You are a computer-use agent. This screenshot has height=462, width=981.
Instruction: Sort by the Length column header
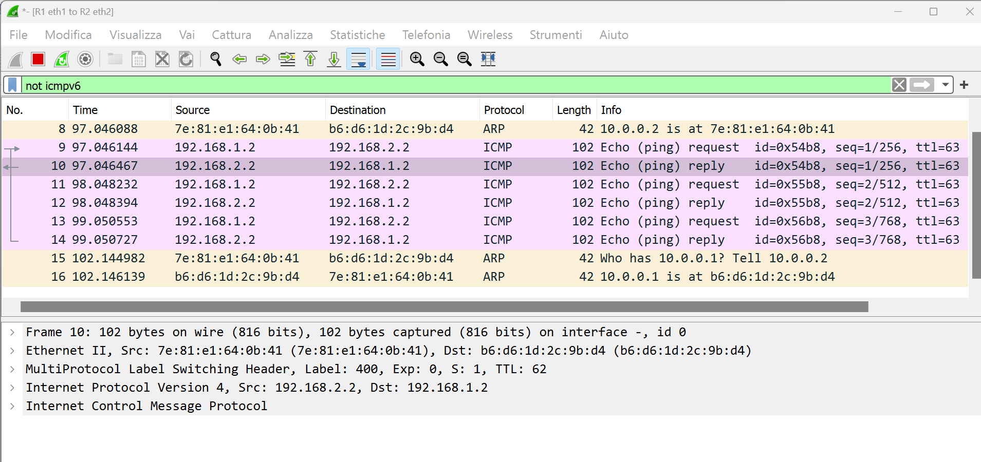pyautogui.click(x=574, y=110)
